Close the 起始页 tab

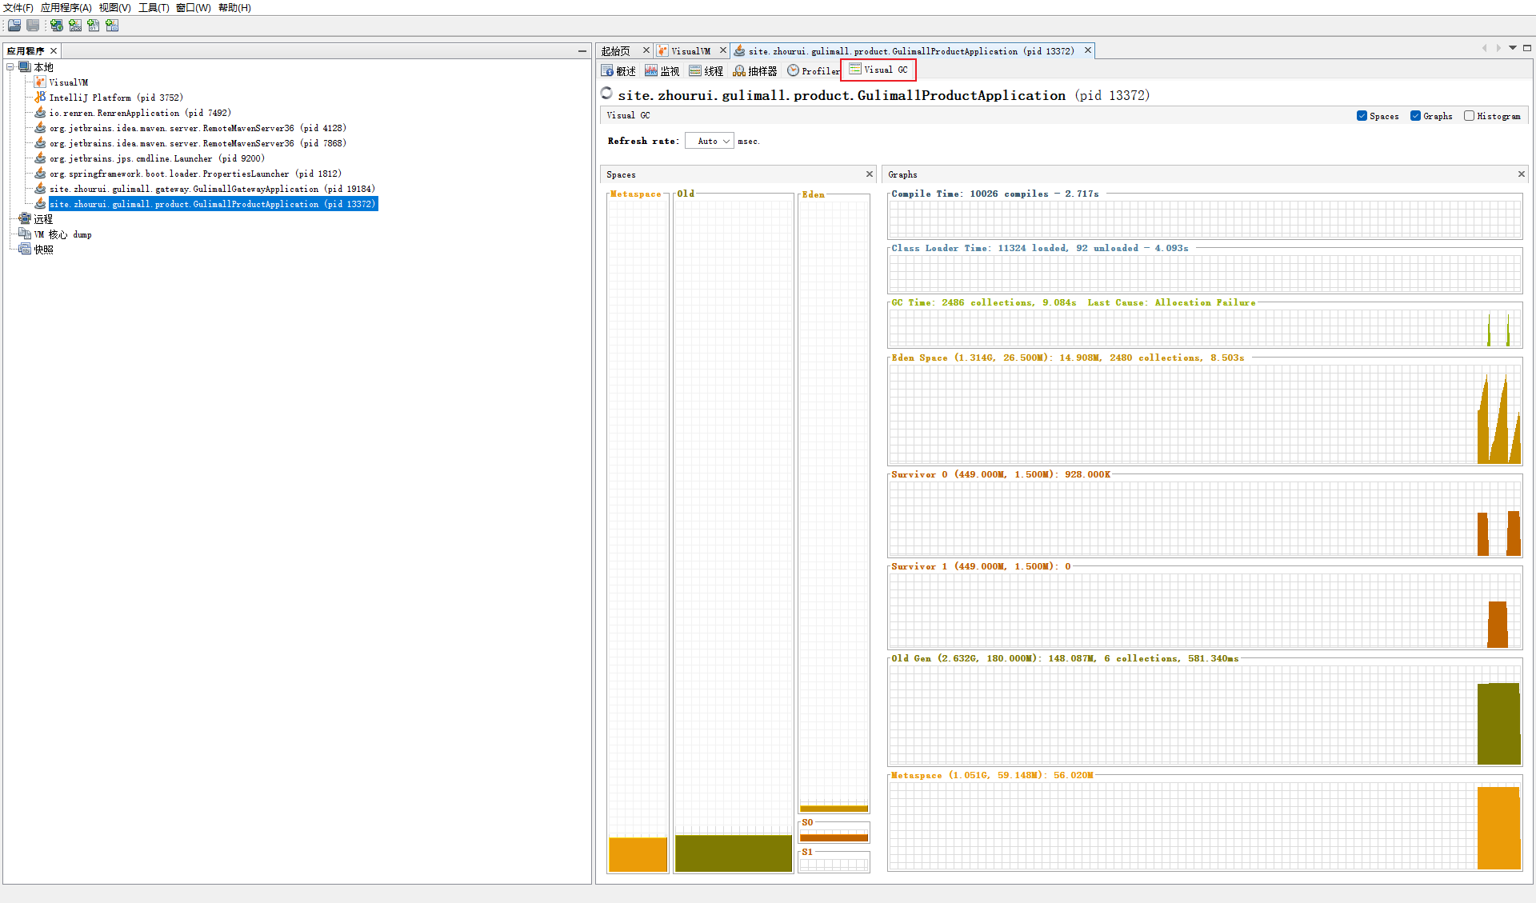(646, 50)
